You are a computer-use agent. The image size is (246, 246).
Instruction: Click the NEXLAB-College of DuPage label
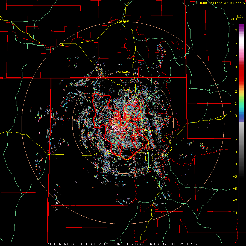point(218,3)
